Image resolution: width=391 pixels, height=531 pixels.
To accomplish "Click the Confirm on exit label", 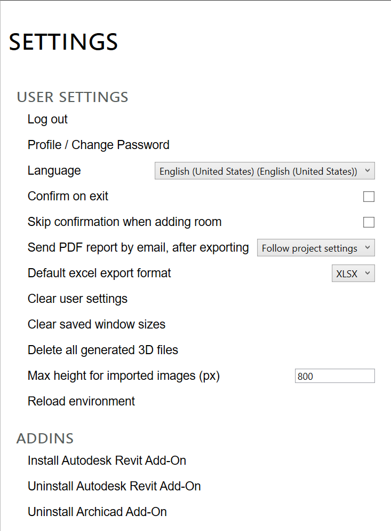I will tap(68, 196).
